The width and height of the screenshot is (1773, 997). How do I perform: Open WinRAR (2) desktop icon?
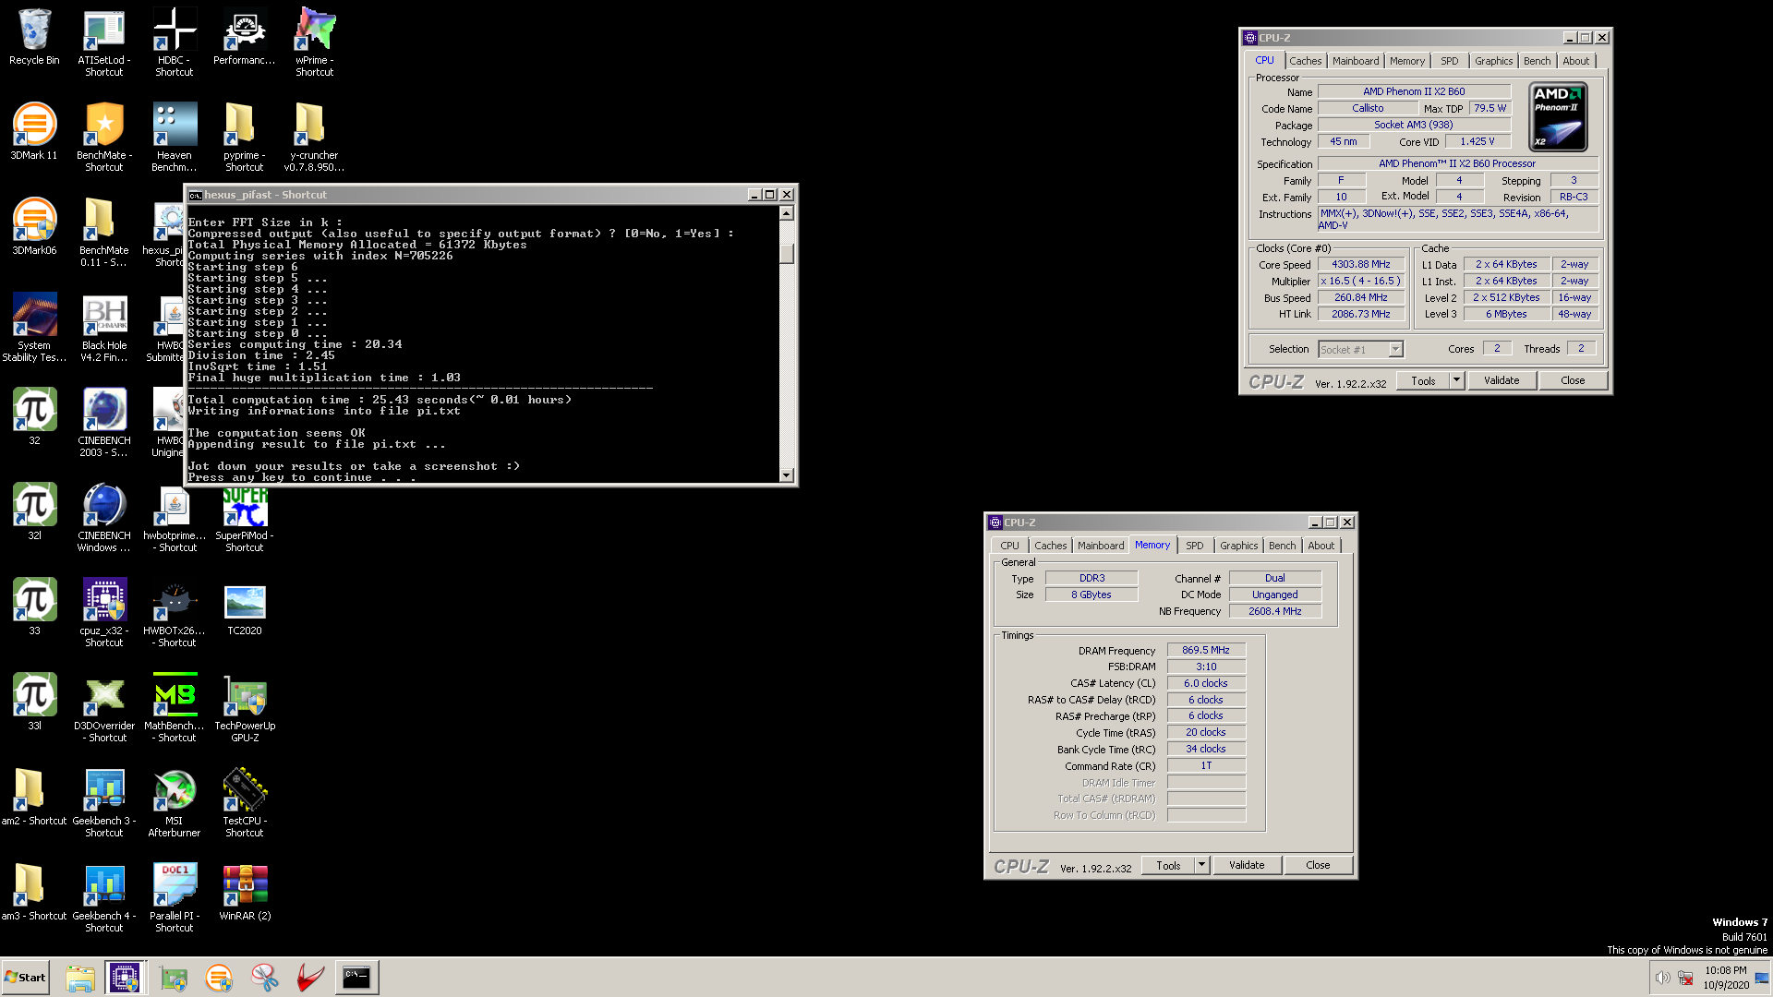click(245, 892)
